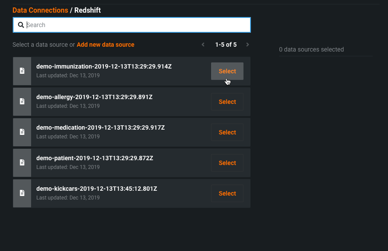
Task: Click the demo-allergy file icon
Action: [22, 102]
